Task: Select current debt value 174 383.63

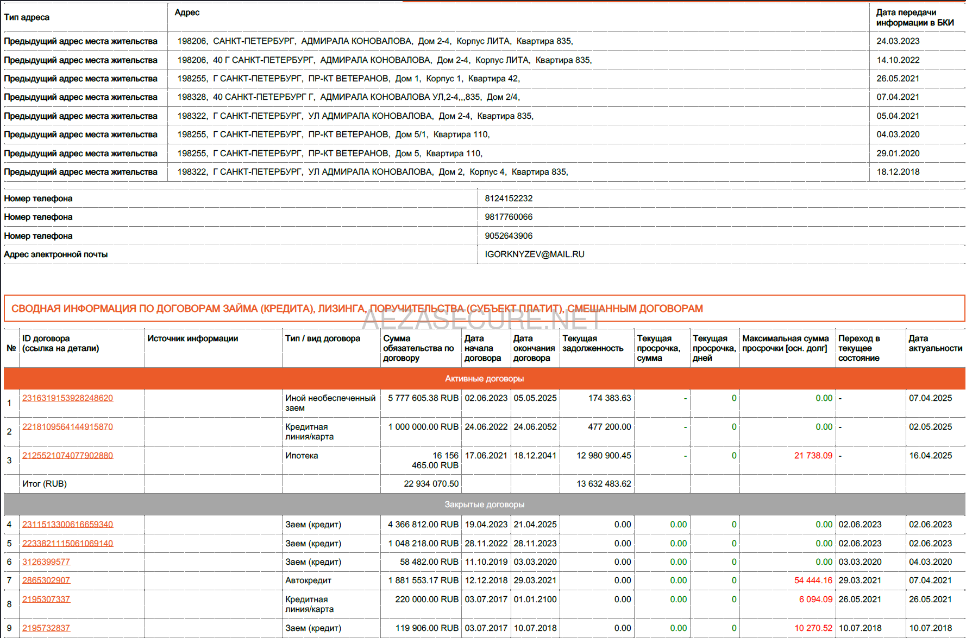Action: (x=610, y=398)
